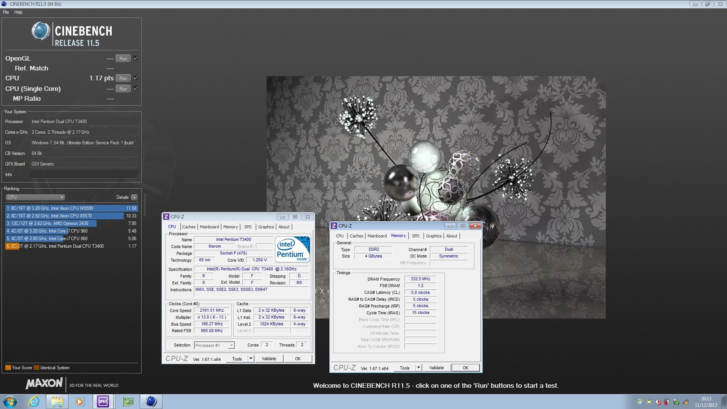
Task: Click the first system tray icon with flag
Action: 640,402
